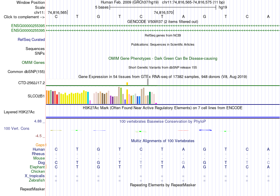Image resolution: width=280 pixels, height=196 pixels.
Task: Click the blue outlined PhyloP conservation mark
Action: tap(205, 130)
